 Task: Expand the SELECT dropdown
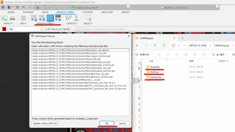pyautogui.click(x=88, y=23)
